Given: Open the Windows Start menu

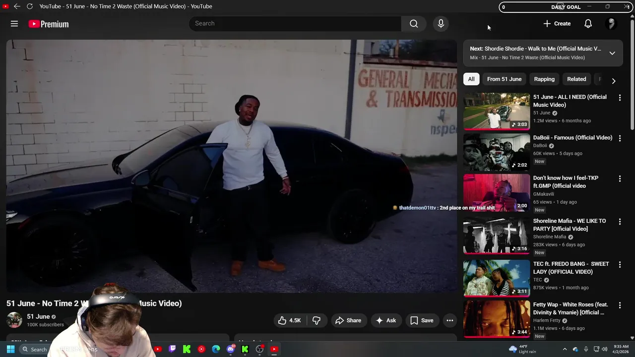Looking at the screenshot, I should click(x=10, y=349).
